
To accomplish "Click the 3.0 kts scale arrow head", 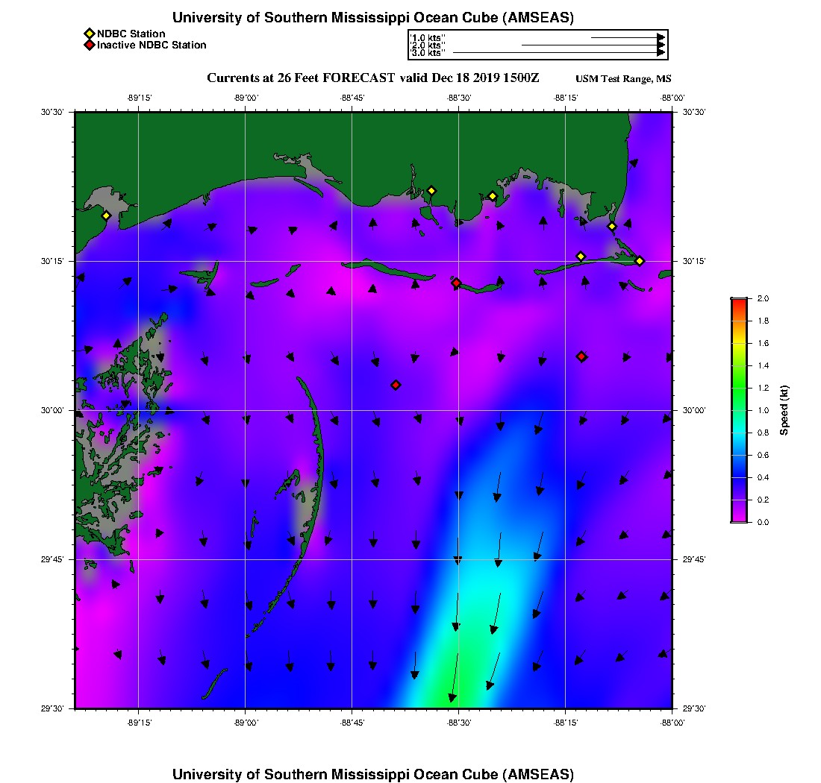I will pos(661,53).
